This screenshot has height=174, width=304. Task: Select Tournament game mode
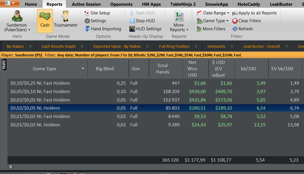point(66,19)
